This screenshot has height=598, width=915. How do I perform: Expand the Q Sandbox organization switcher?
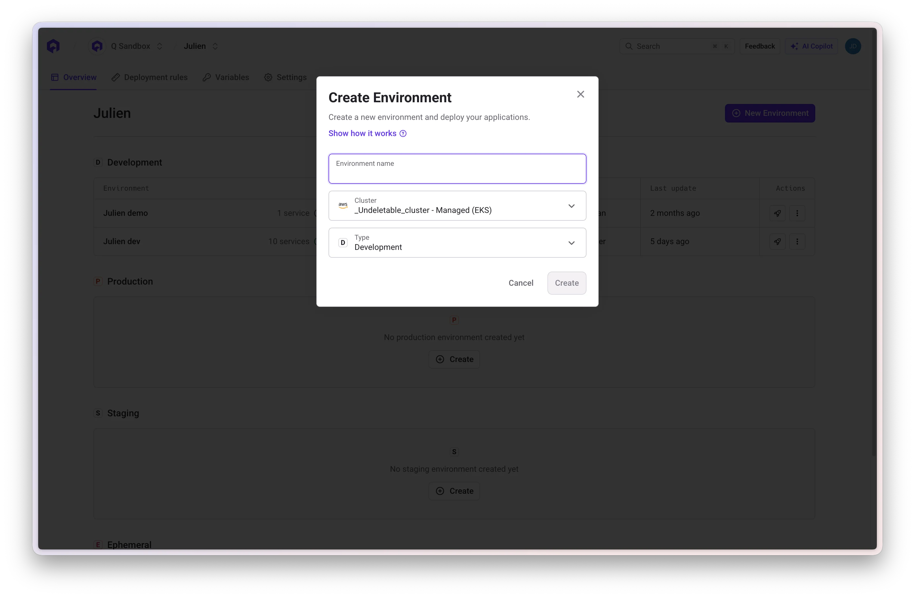160,46
